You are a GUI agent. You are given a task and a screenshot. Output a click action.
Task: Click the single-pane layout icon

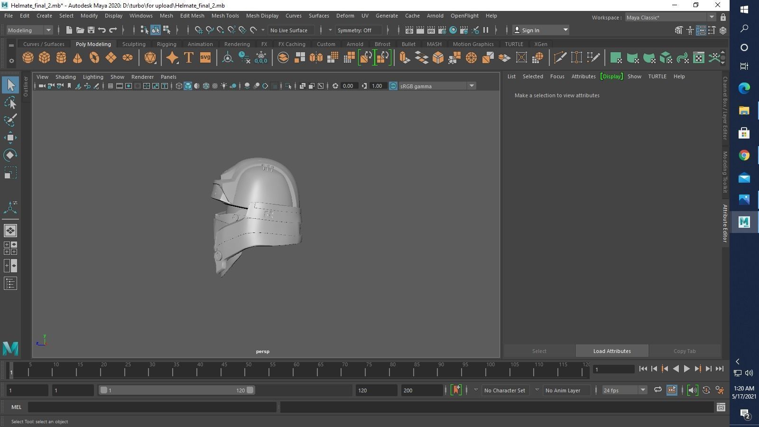pyautogui.click(x=10, y=231)
